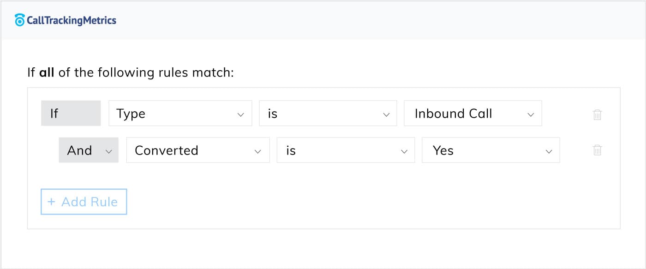Open the 'is' operator dropdown in Type rule
Screen dimensions: 646x269
328,114
